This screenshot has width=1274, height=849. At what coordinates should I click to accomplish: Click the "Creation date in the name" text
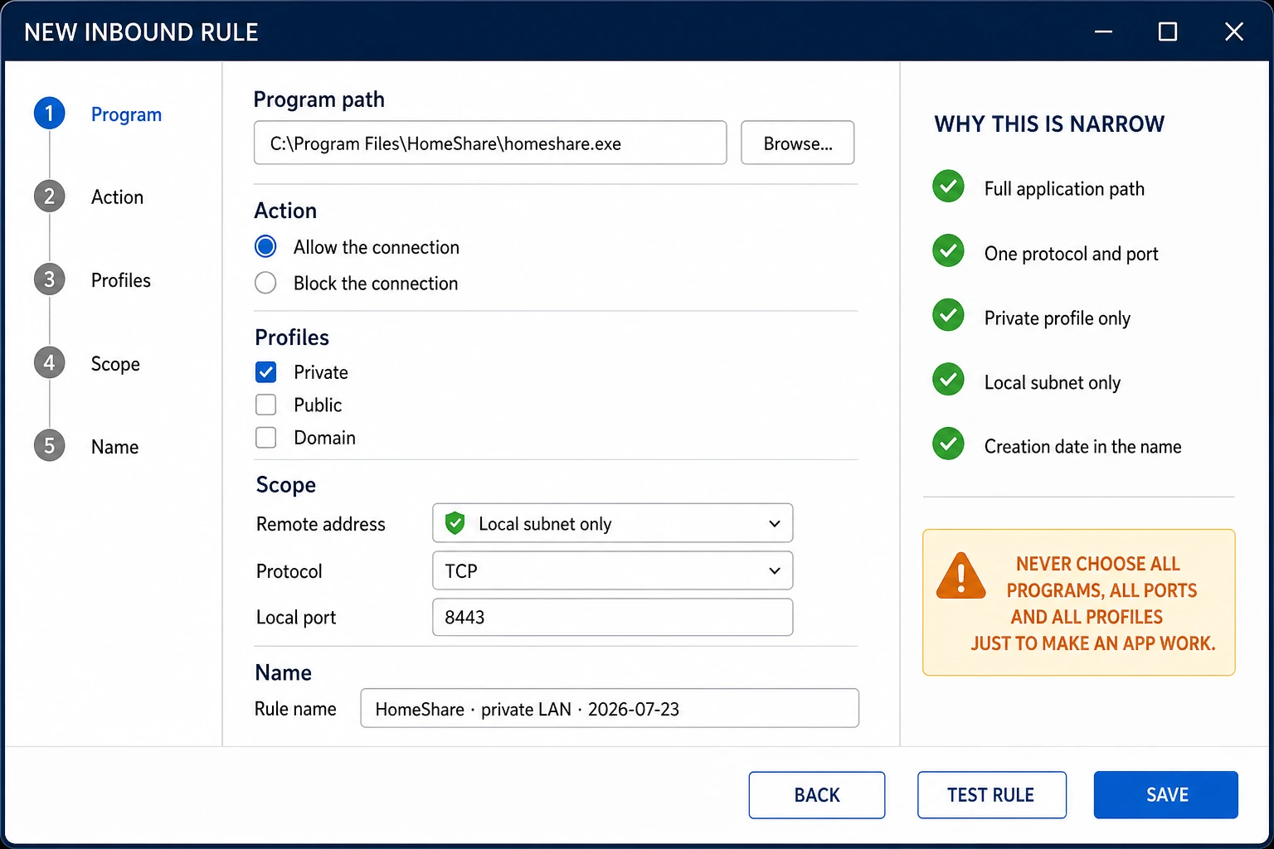[x=1082, y=447]
